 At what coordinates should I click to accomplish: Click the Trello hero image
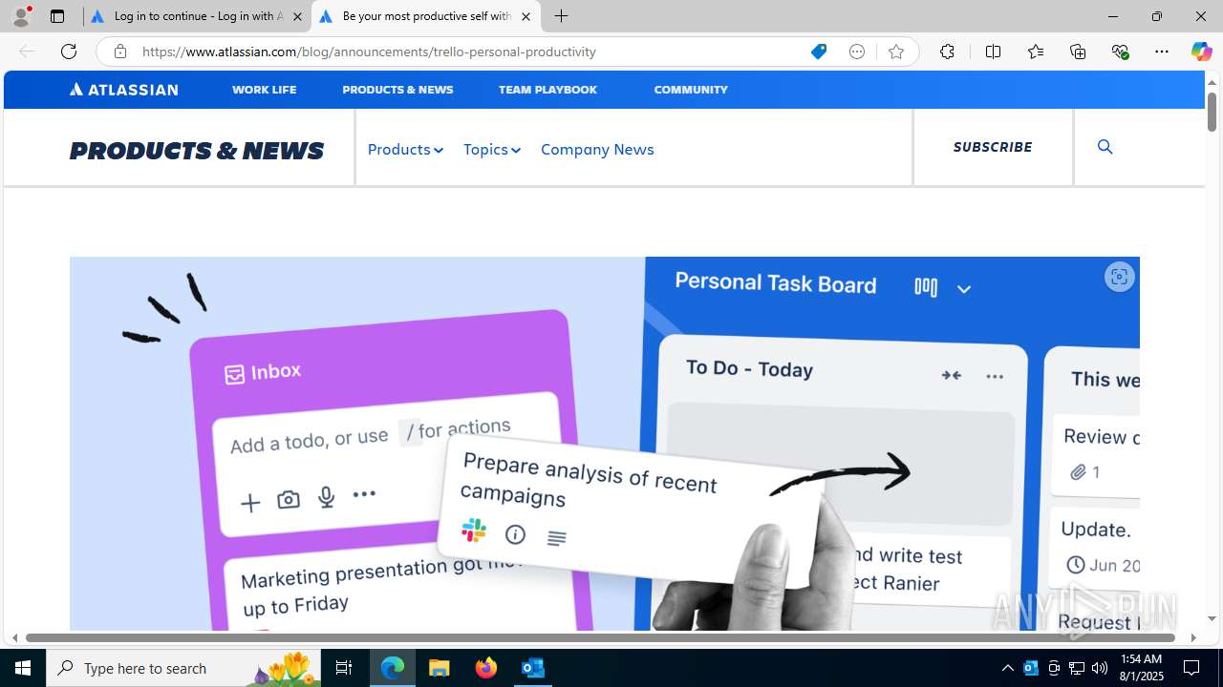(604, 444)
